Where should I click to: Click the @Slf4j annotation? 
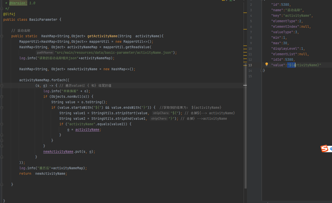(x=9, y=14)
